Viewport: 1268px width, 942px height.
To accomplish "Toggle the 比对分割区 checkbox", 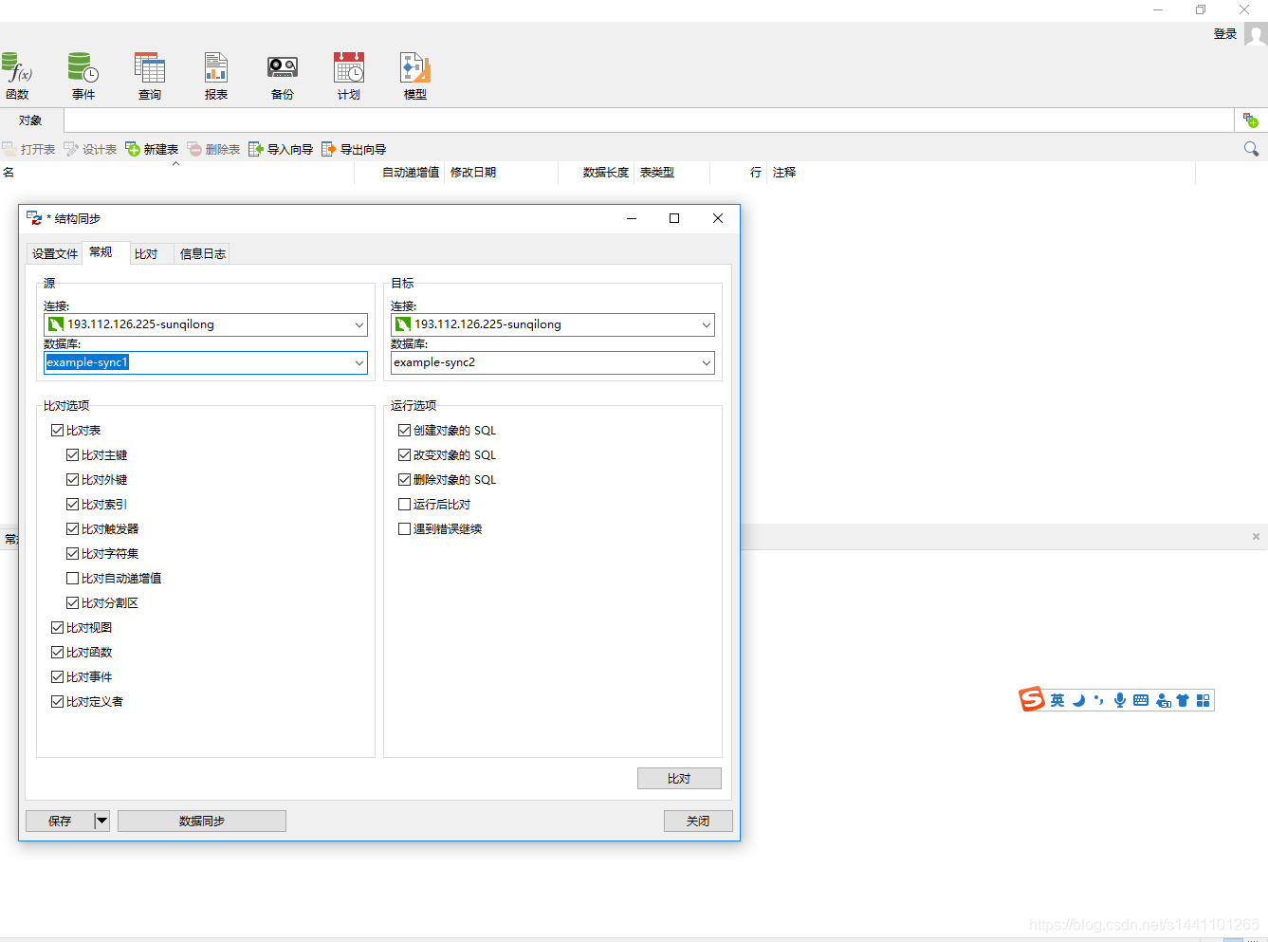I will (72, 602).
